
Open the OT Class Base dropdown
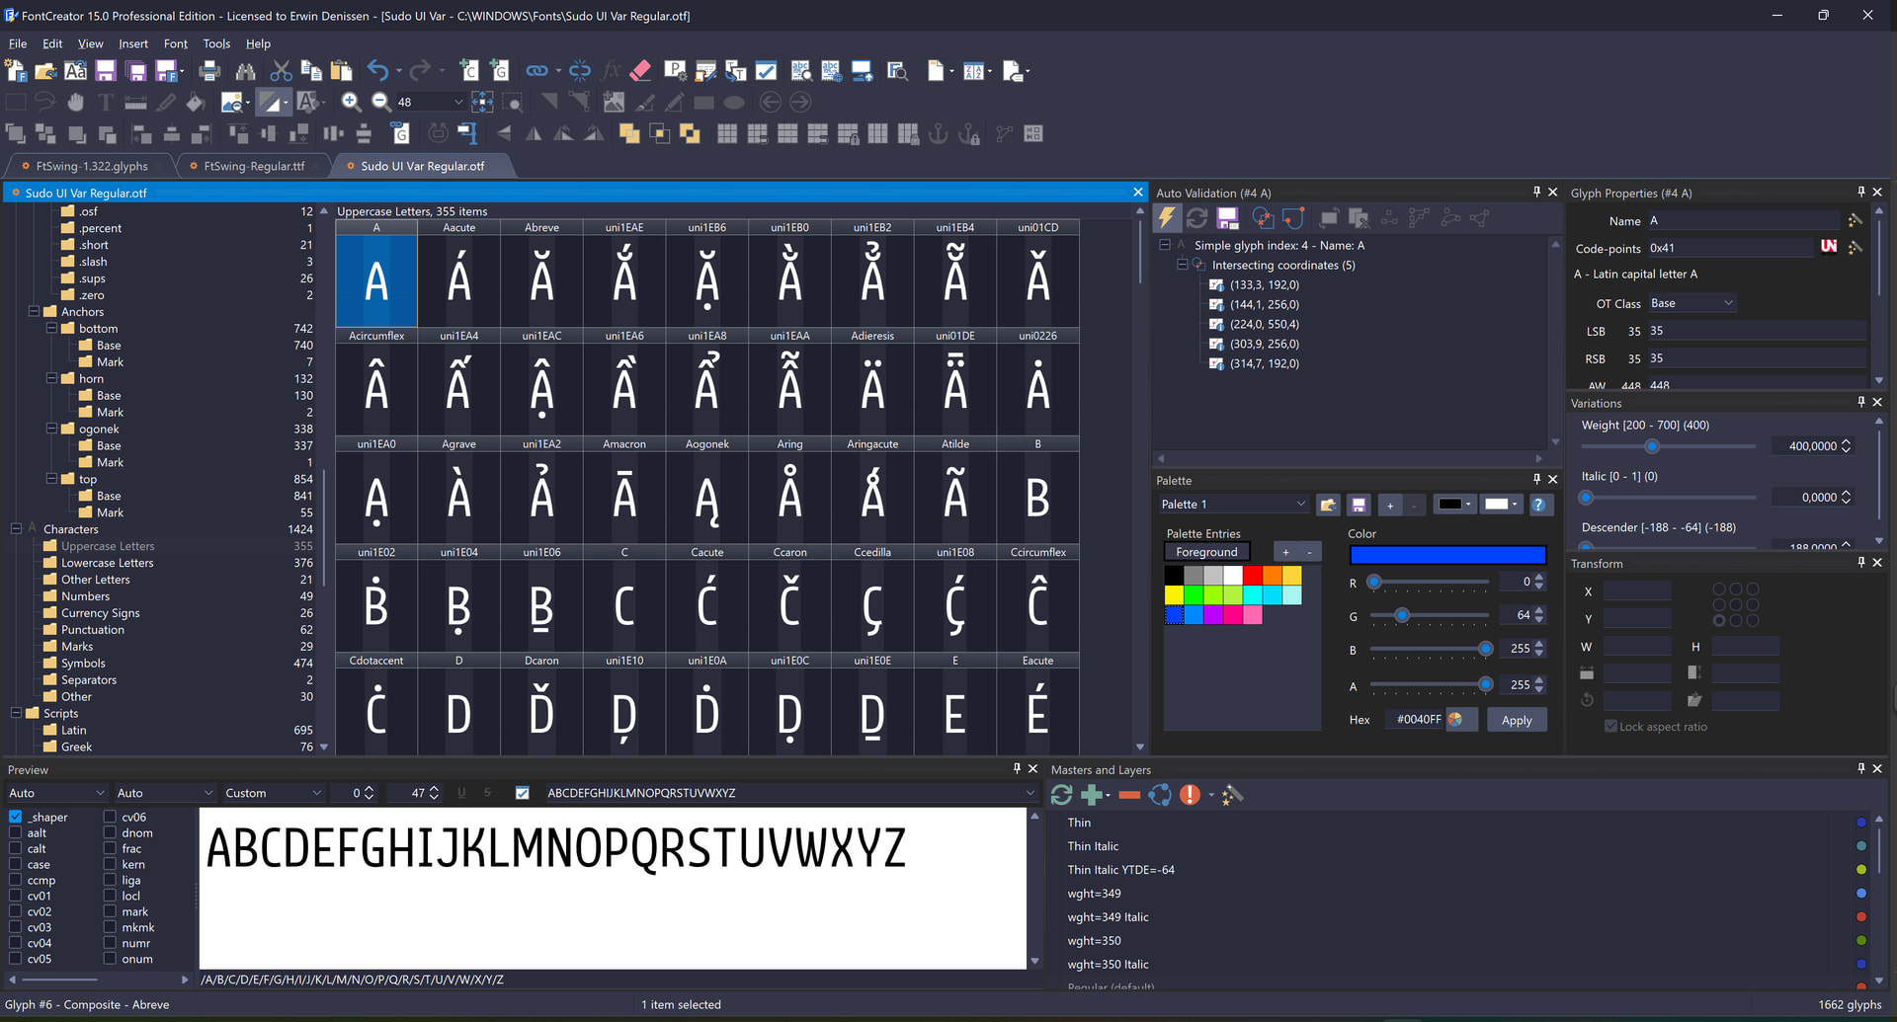1691,303
